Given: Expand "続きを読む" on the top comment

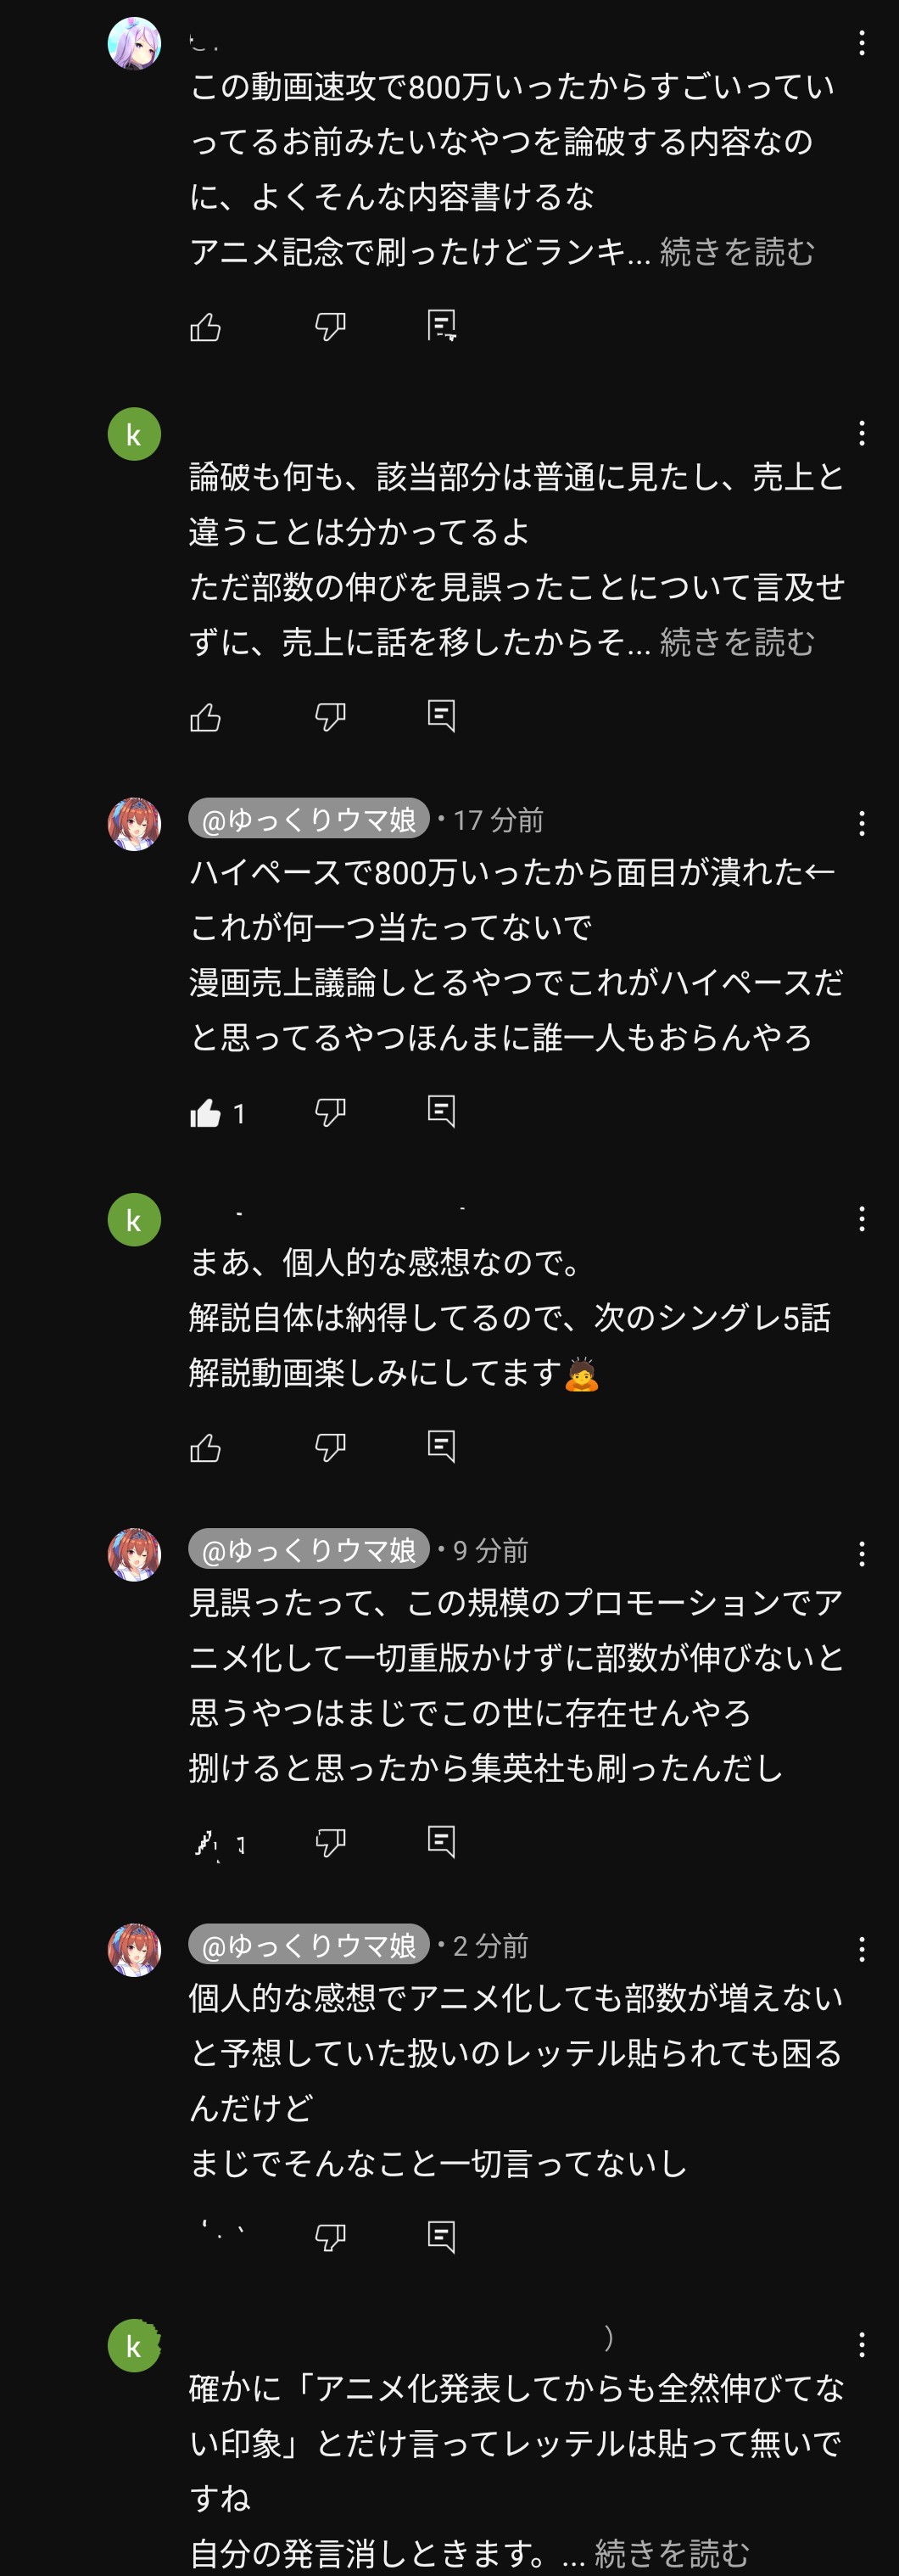Looking at the screenshot, I should [x=737, y=252].
